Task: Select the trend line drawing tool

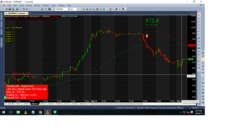Action: [x=199, y=18]
